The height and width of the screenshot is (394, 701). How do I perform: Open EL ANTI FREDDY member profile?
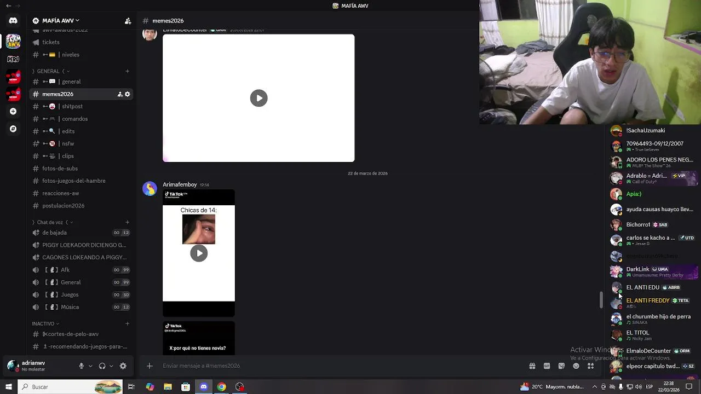click(654, 303)
